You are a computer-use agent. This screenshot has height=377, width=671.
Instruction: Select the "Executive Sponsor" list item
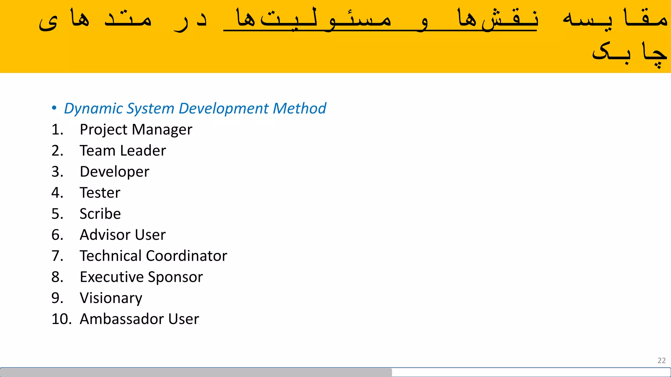(141, 277)
